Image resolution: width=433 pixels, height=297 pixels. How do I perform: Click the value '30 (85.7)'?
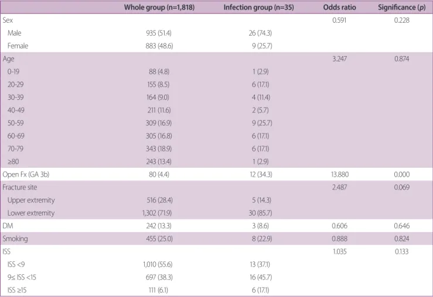pos(261,213)
